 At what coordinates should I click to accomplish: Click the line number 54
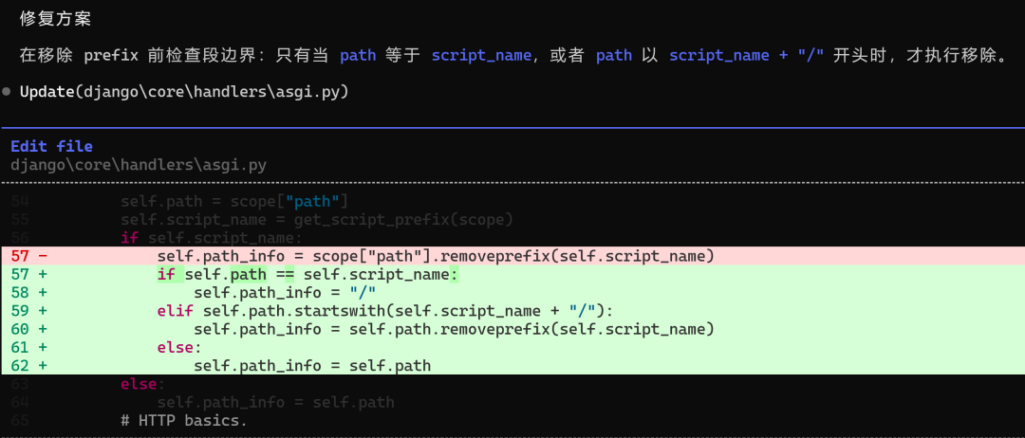point(20,201)
